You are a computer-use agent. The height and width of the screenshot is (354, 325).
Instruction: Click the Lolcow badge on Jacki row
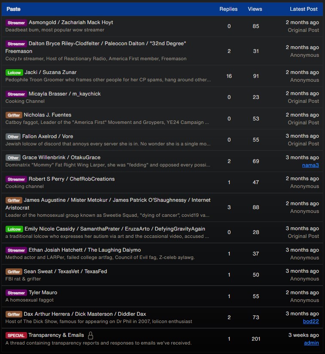coord(14,72)
